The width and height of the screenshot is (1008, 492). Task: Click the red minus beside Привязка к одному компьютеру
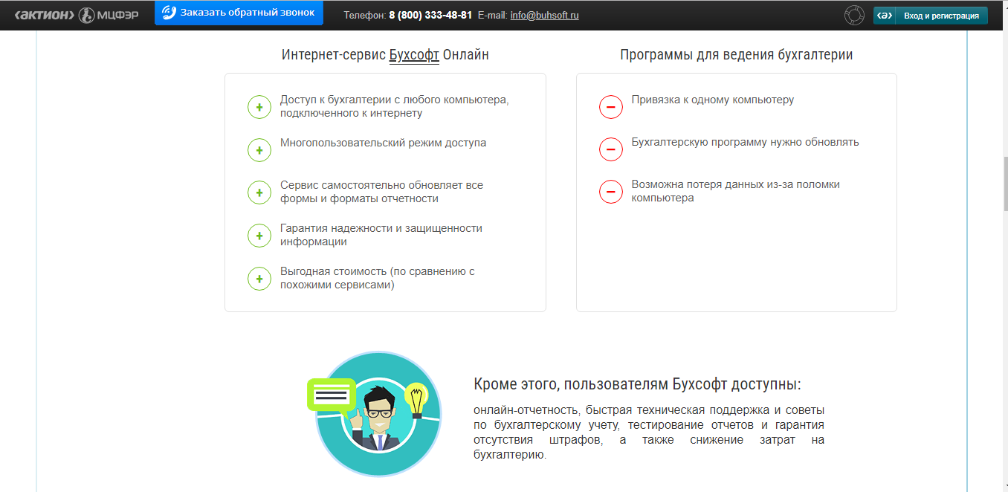coord(610,106)
